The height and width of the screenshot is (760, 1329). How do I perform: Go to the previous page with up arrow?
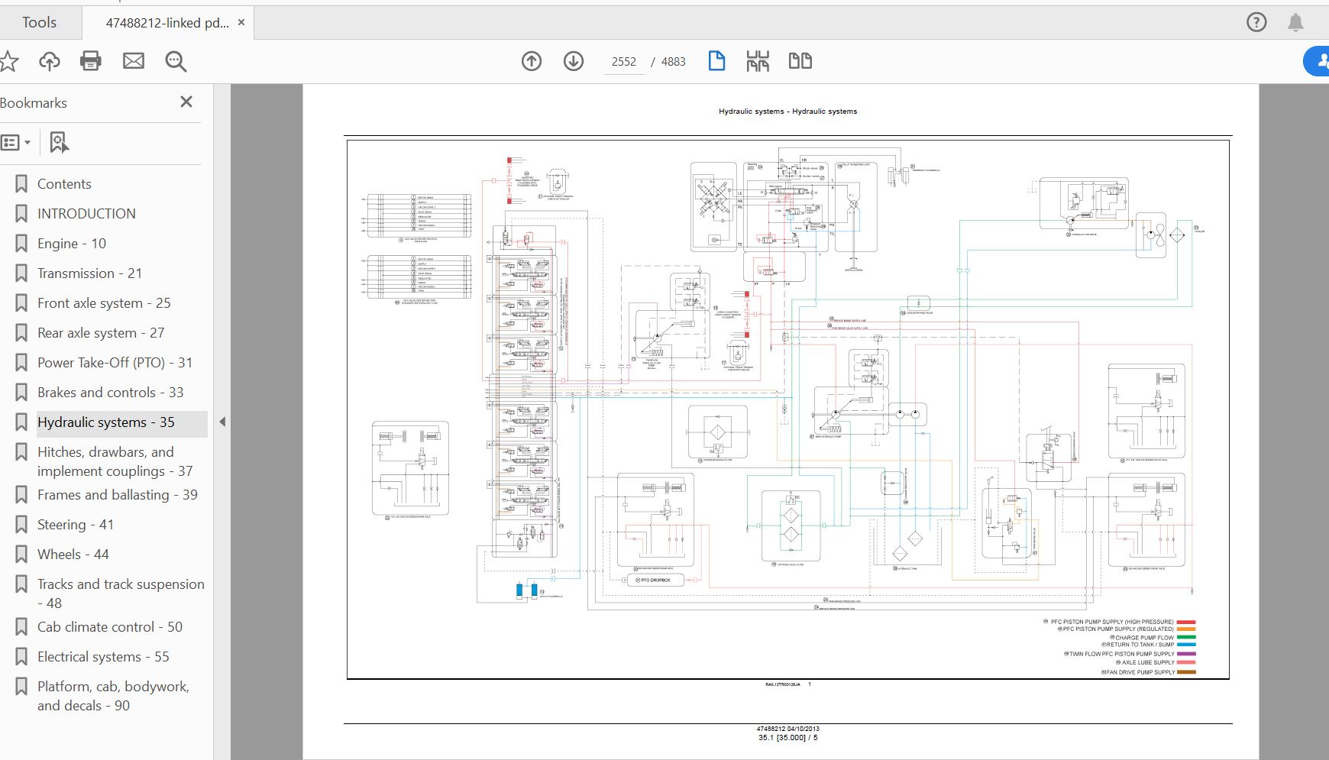click(x=532, y=61)
